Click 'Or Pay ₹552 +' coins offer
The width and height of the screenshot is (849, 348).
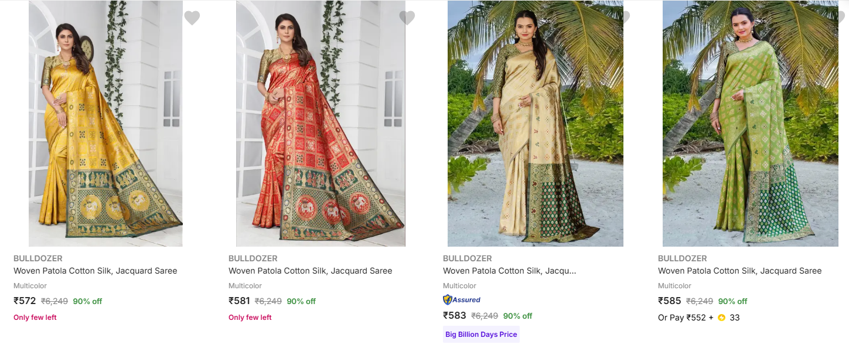(686, 318)
